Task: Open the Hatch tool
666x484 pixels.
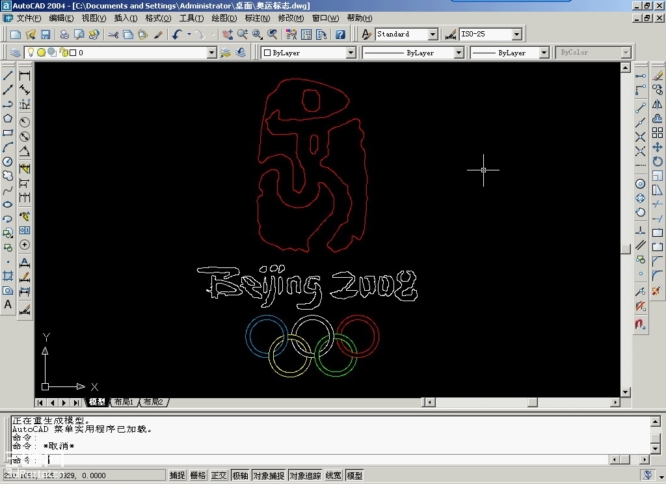Action: 8,276
